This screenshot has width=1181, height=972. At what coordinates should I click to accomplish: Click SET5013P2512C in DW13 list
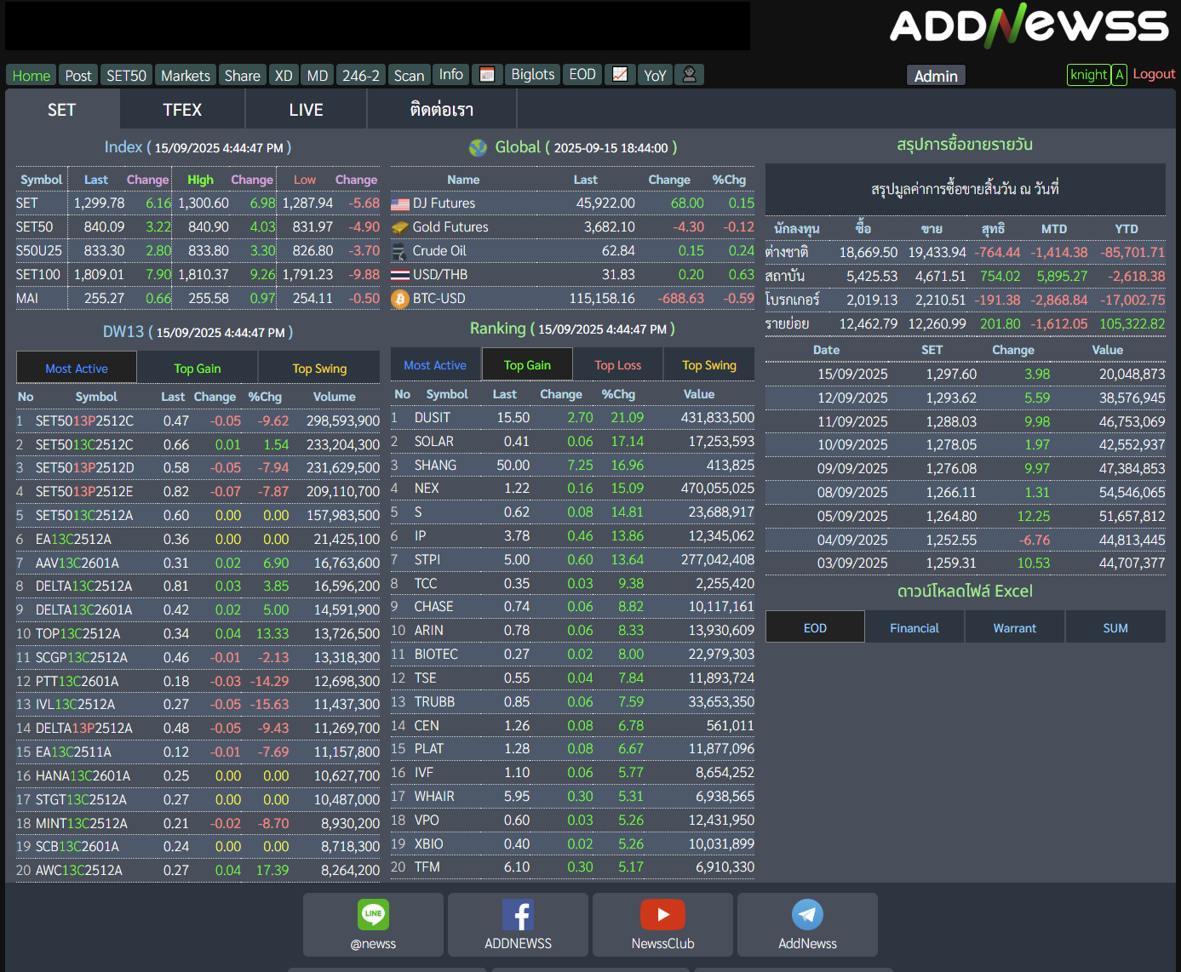pyautogui.click(x=84, y=420)
